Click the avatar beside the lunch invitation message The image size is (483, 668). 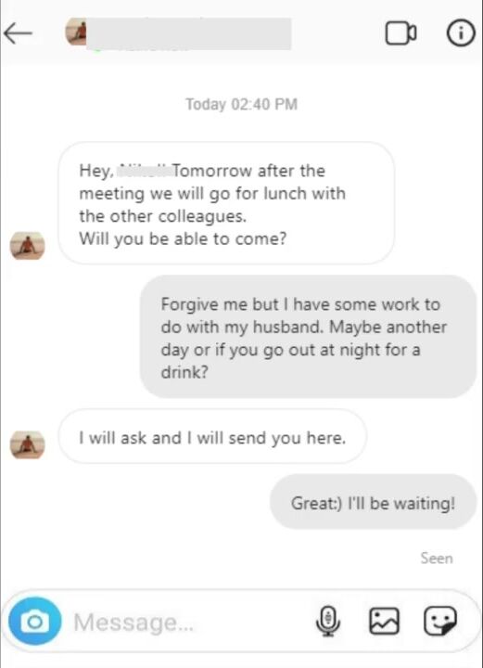tap(28, 246)
